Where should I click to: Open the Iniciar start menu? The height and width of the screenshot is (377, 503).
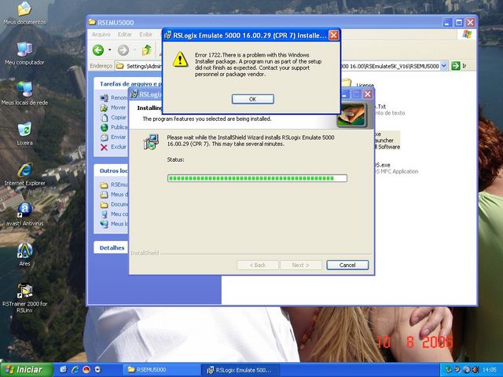coord(27,370)
